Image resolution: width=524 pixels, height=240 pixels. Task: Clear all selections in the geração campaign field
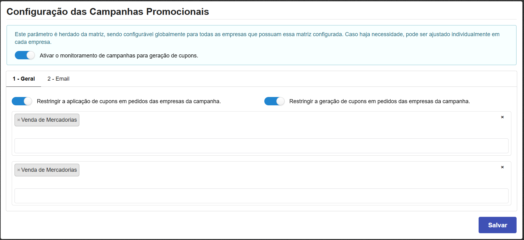pos(503,167)
